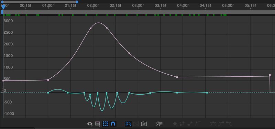Open the edit selected keyframes diamond menu

coord(175,124)
